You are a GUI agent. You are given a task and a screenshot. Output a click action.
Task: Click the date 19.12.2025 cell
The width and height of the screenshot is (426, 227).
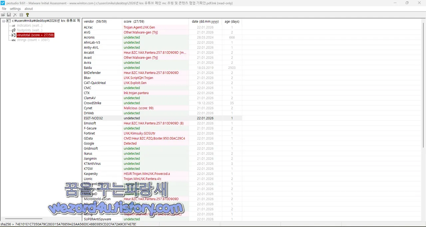click(205, 103)
